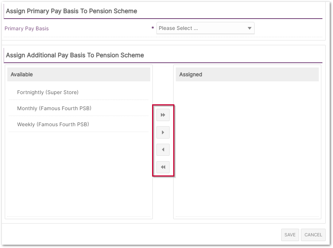Click the double-left arrow to unassign all
The height and width of the screenshot is (248, 333).
(x=163, y=167)
